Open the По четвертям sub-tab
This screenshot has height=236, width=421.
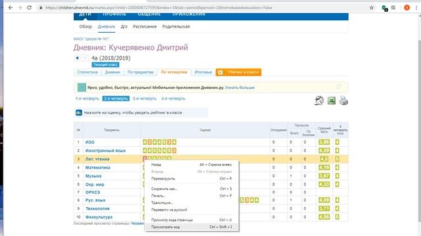click(174, 72)
